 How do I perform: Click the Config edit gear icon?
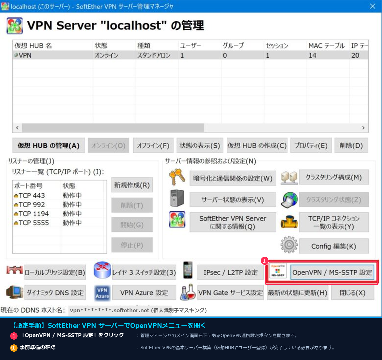pyautogui.click(x=289, y=245)
